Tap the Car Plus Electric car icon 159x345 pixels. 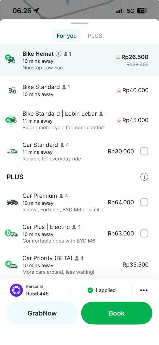point(11,233)
